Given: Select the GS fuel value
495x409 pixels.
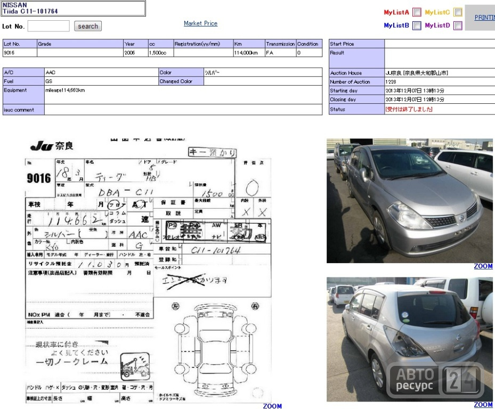Looking at the screenshot, I should (48, 81).
